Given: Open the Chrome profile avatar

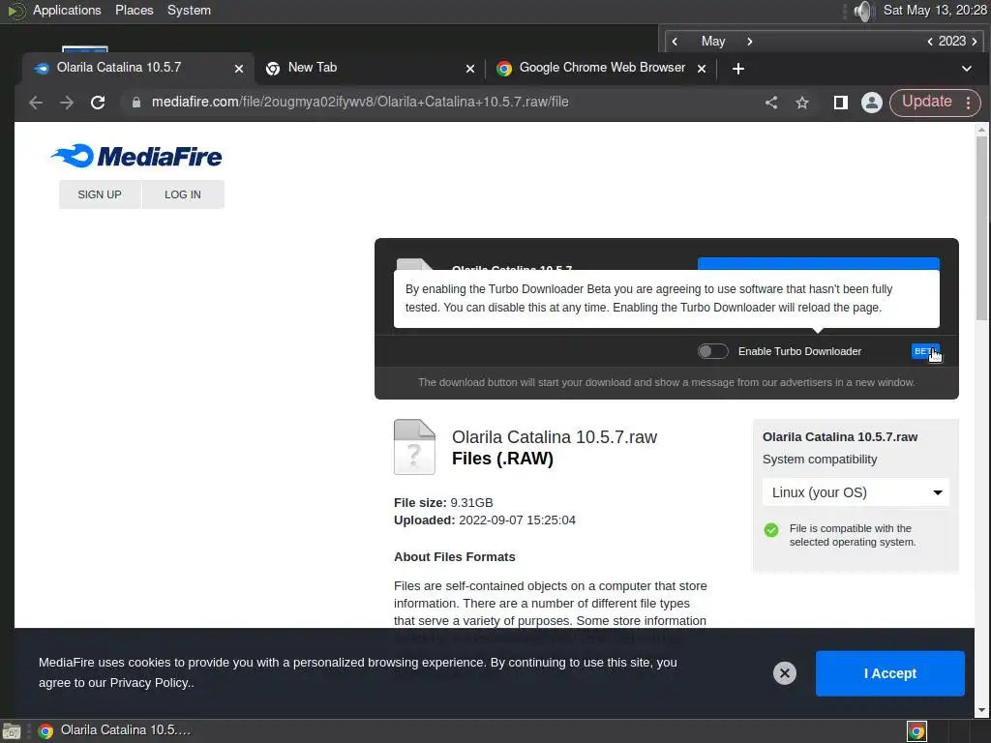Looking at the screenshot, I should coord(872,103).
